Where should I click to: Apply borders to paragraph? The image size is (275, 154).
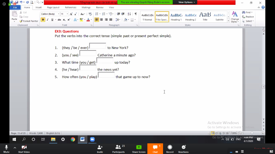pos(132,20)
